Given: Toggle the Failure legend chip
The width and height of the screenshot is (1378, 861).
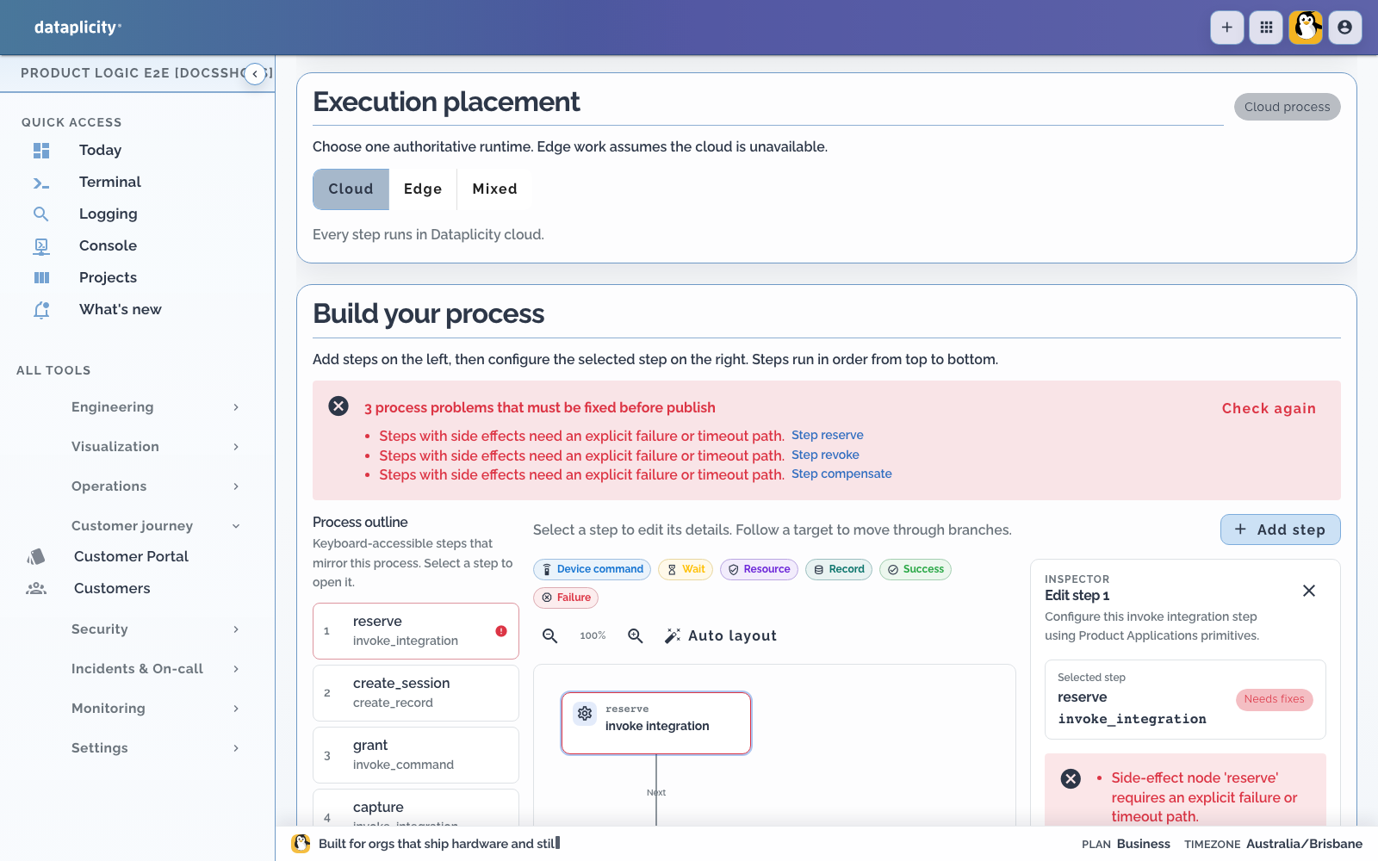Looking at the screenshot, I should tap(566, 598).
